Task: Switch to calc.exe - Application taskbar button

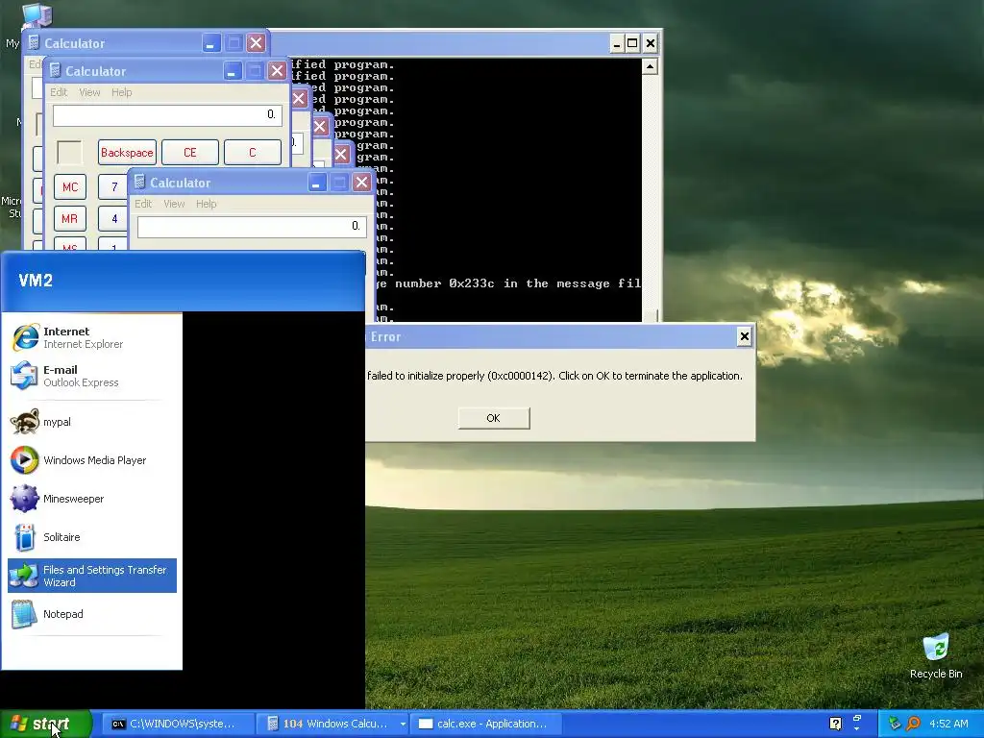Action: [483, 724]
